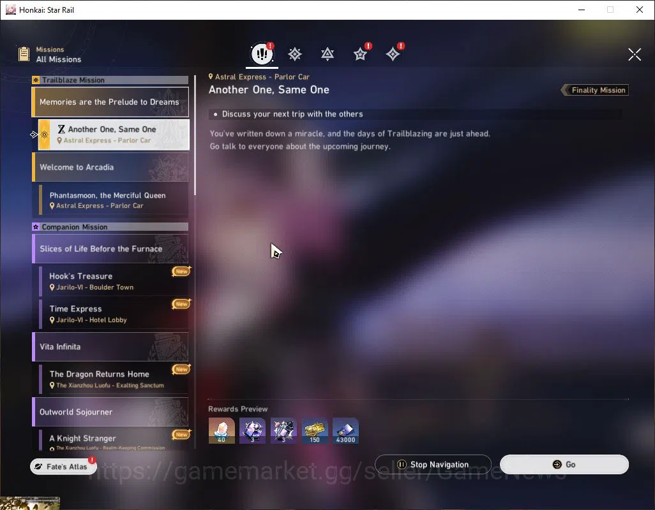Click the Trailblaze Mission header star icon

pos(36,80)
